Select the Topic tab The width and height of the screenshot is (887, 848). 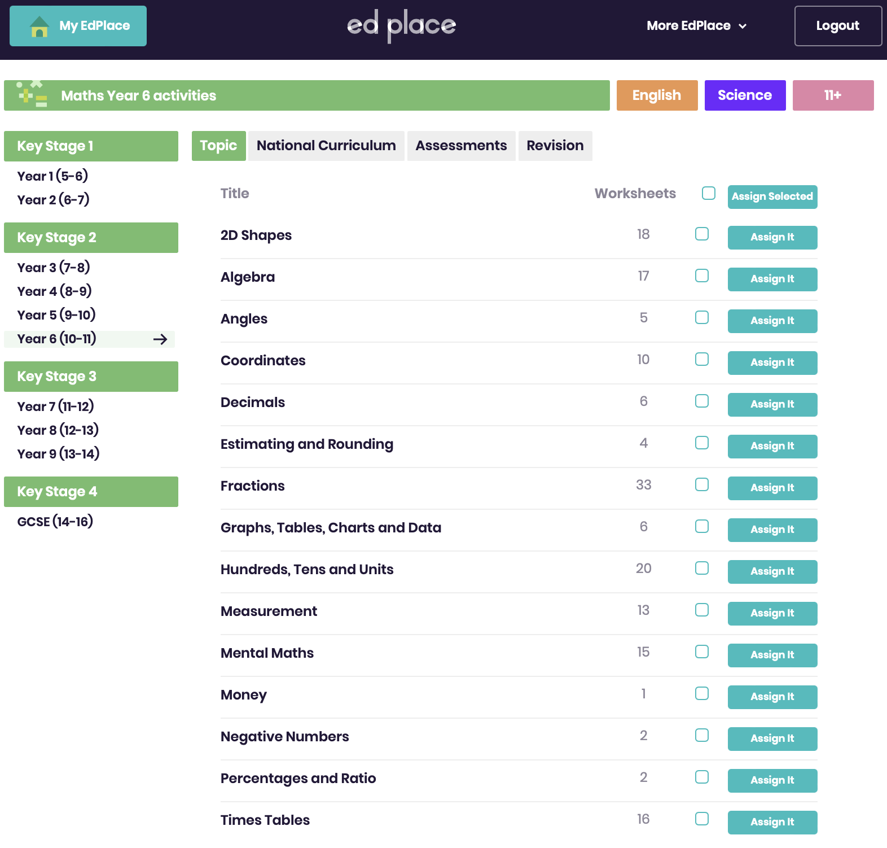(x=218, y=146)
